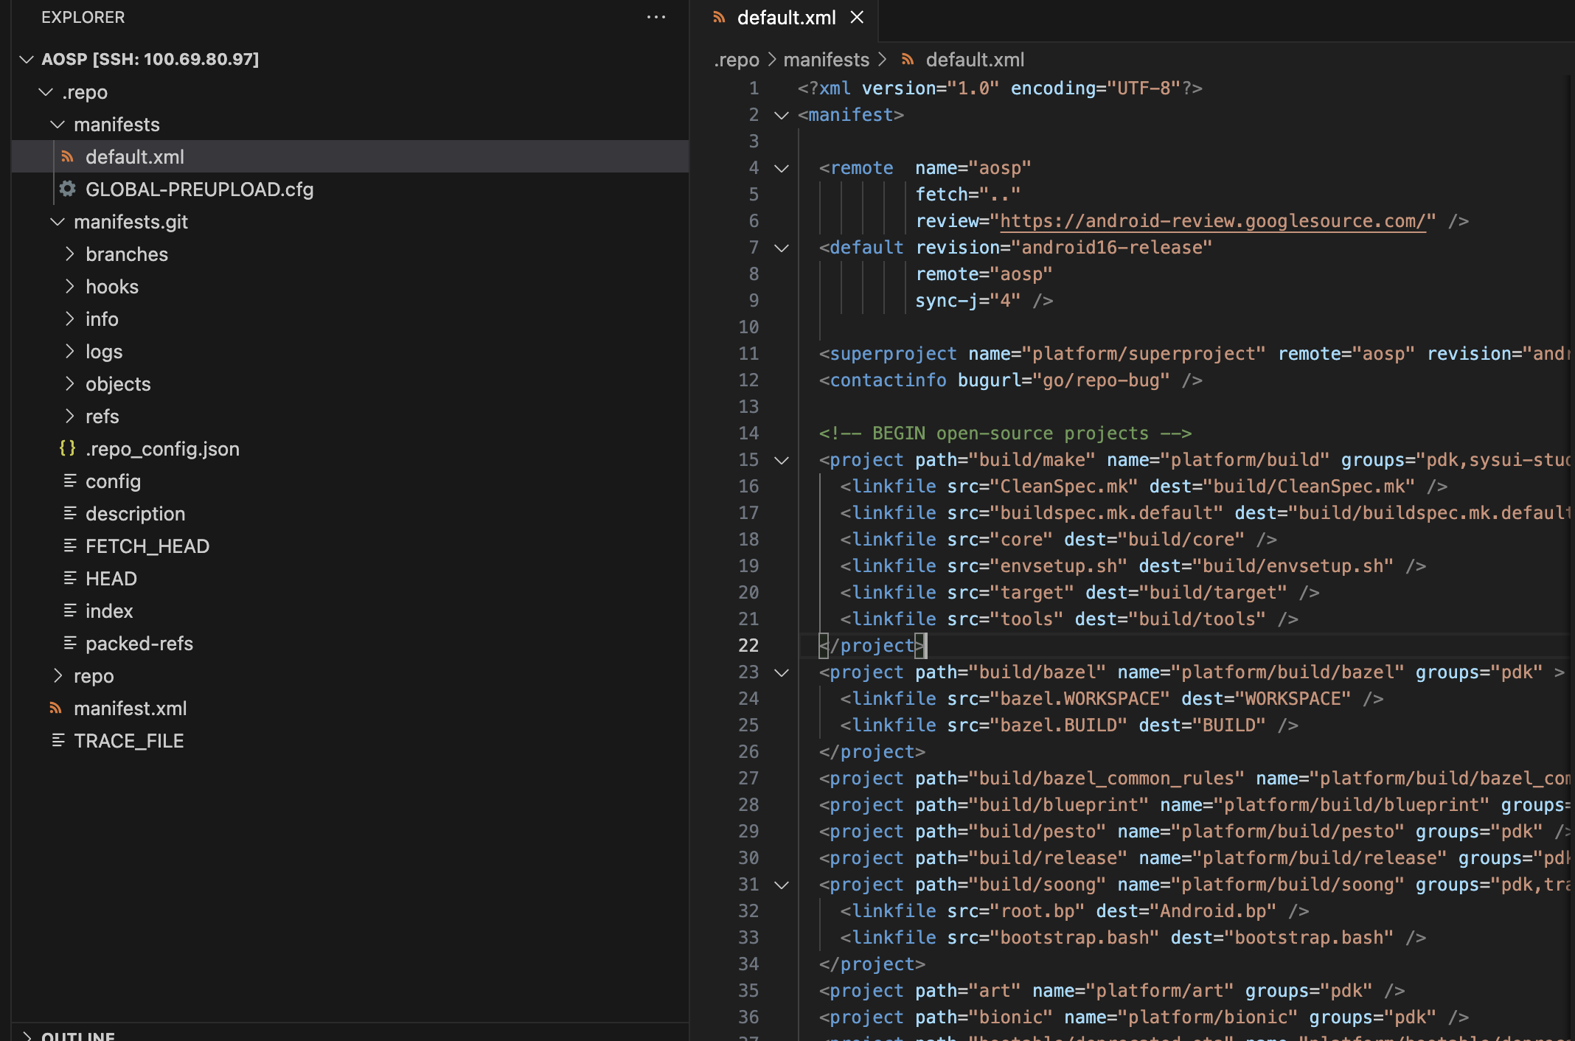This screenshot has height=1041, width=1575.
Task: Click the RSS icon in the default.xml tab
Action: pyautogui.click(x=720, y=17)
